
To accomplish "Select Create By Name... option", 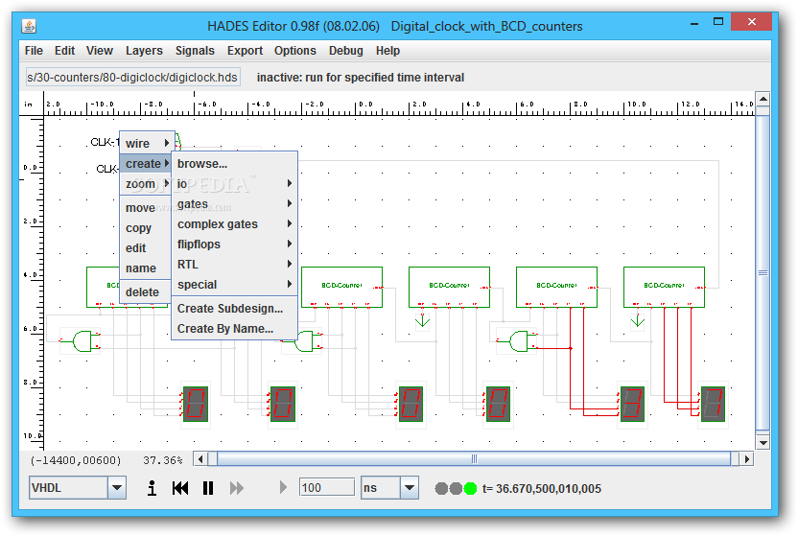I will (234, 329).
